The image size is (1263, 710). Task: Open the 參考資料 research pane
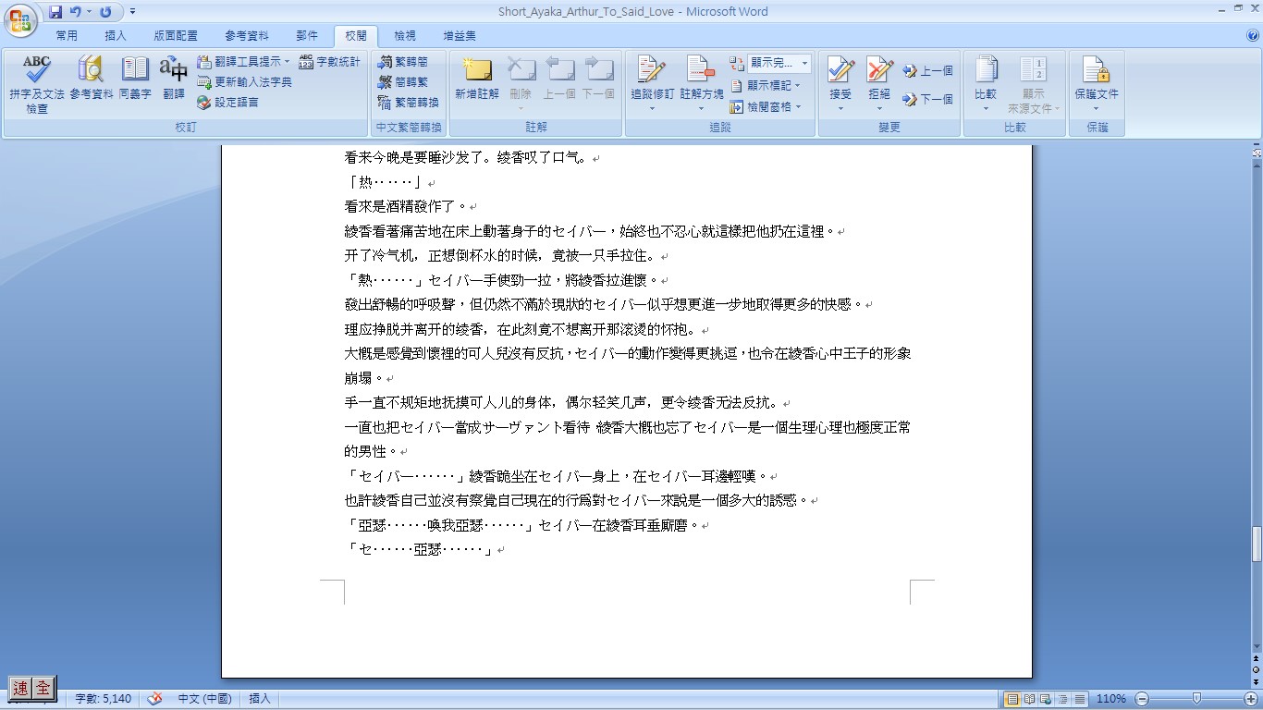[x=91, y=78]
